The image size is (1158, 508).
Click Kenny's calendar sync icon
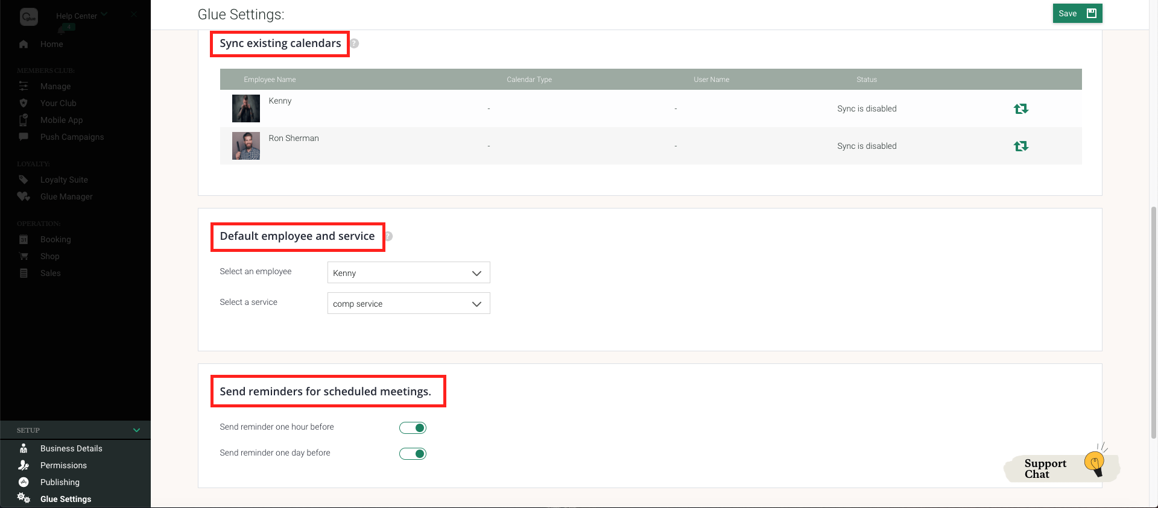(1020, 108)
